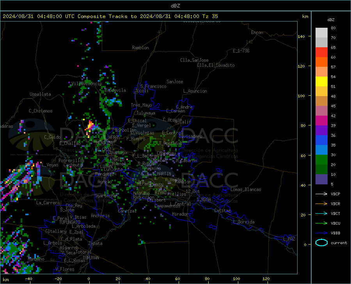The width and height of the screenshot is (351, 284).
Task: Click the green VBCU arrow in legend
Action: (x=321, y=223)
